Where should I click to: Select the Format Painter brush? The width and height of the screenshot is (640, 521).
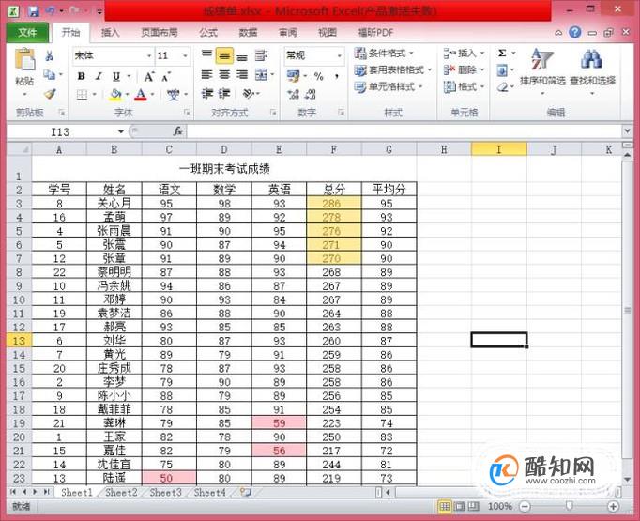coord(50,94)
